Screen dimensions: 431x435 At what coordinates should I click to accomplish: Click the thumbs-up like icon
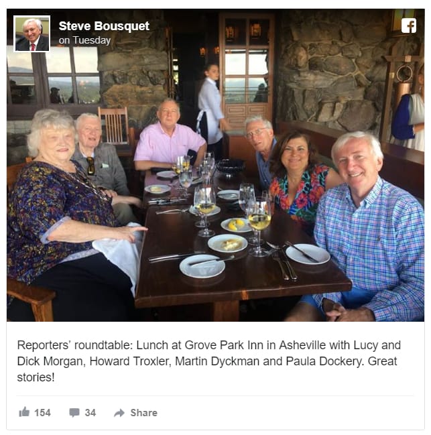pyautogui.click(x=24, y=412)
